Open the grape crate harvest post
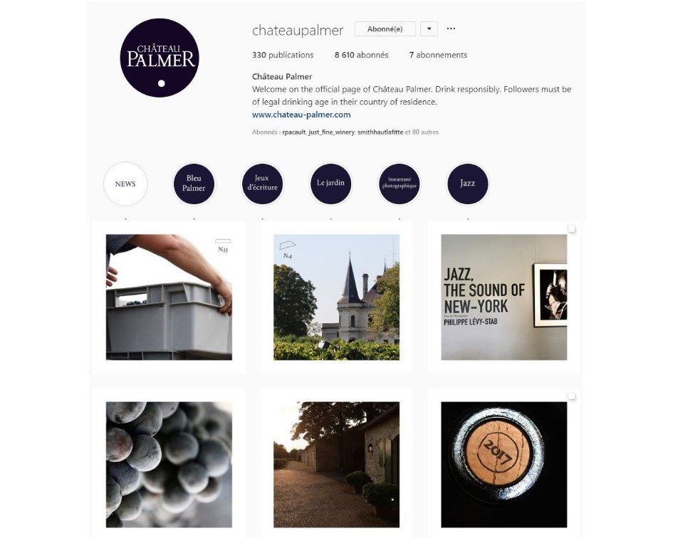Viewport: 673px width, 538px height. click(x=169, y=297)
